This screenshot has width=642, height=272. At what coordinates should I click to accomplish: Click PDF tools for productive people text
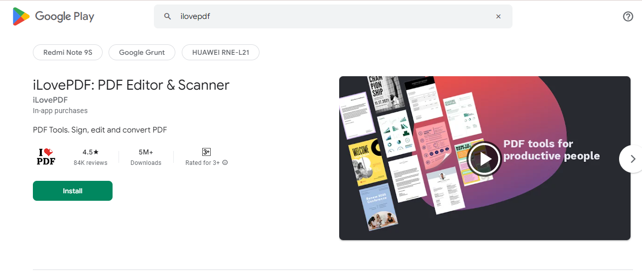tap(551, 150)
